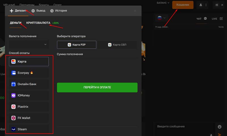Click the VIP-клуб menu item
Screen dimensions: 227x136
9,5
